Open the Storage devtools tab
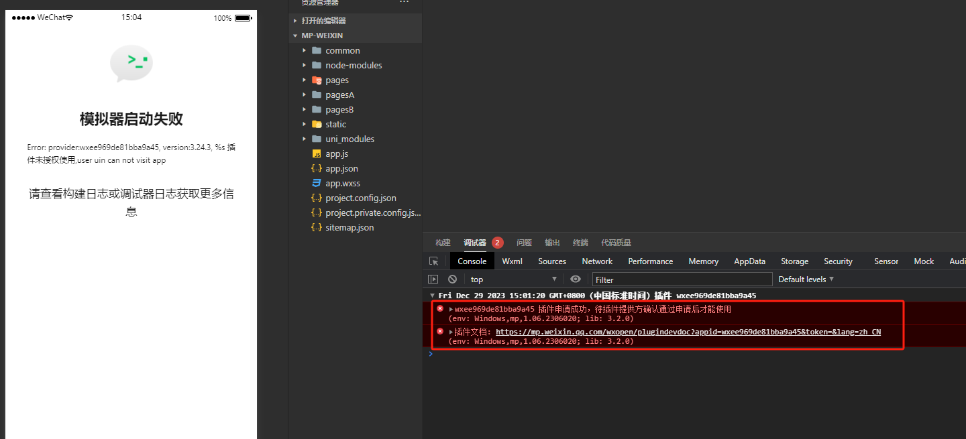 795,261
